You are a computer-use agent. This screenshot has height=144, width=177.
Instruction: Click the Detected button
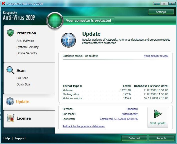click(x=134, y=138)
